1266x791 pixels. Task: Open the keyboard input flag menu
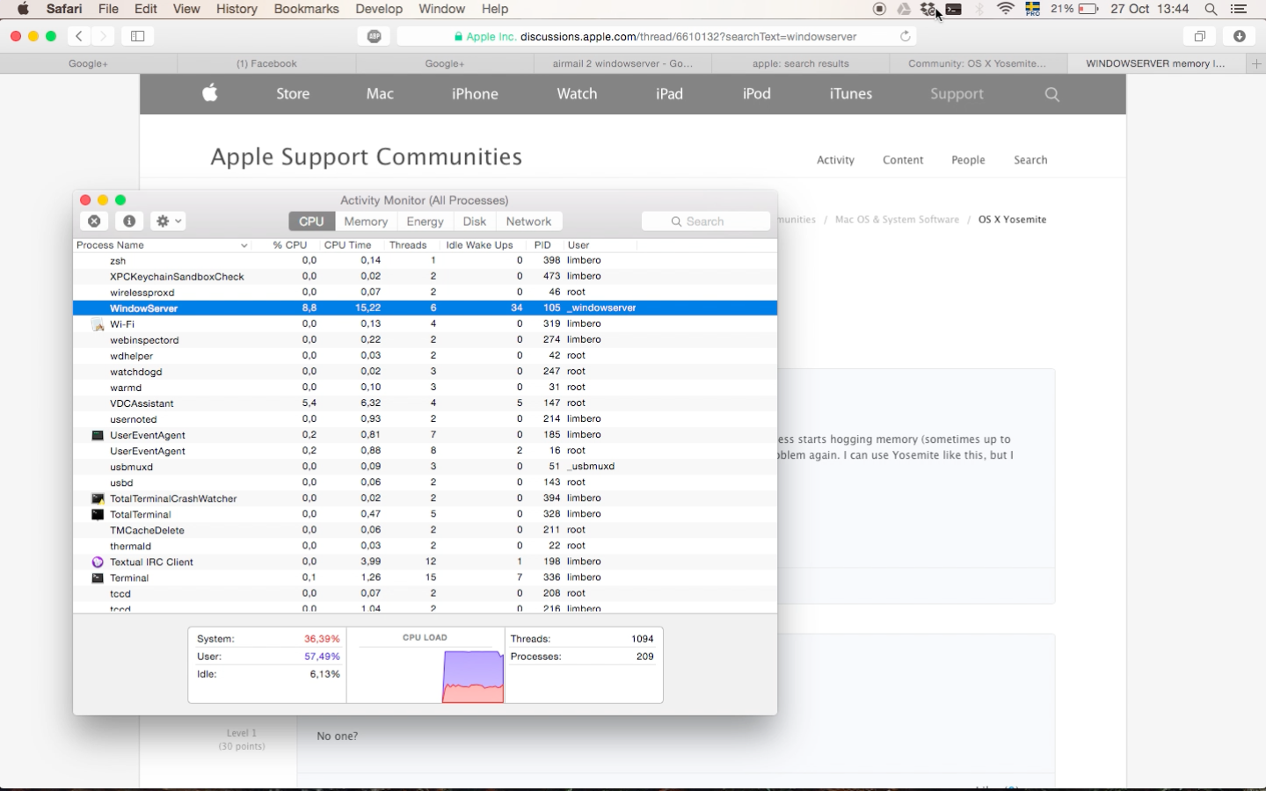[1033, 9]
